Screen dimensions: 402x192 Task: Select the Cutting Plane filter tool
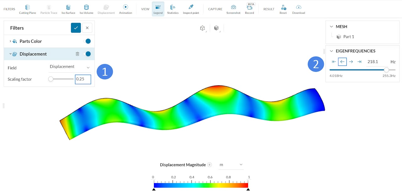pos(28,9)
